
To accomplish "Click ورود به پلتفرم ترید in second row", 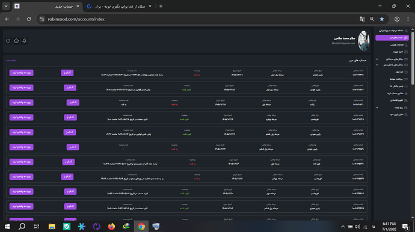I will tap(22, 88).
